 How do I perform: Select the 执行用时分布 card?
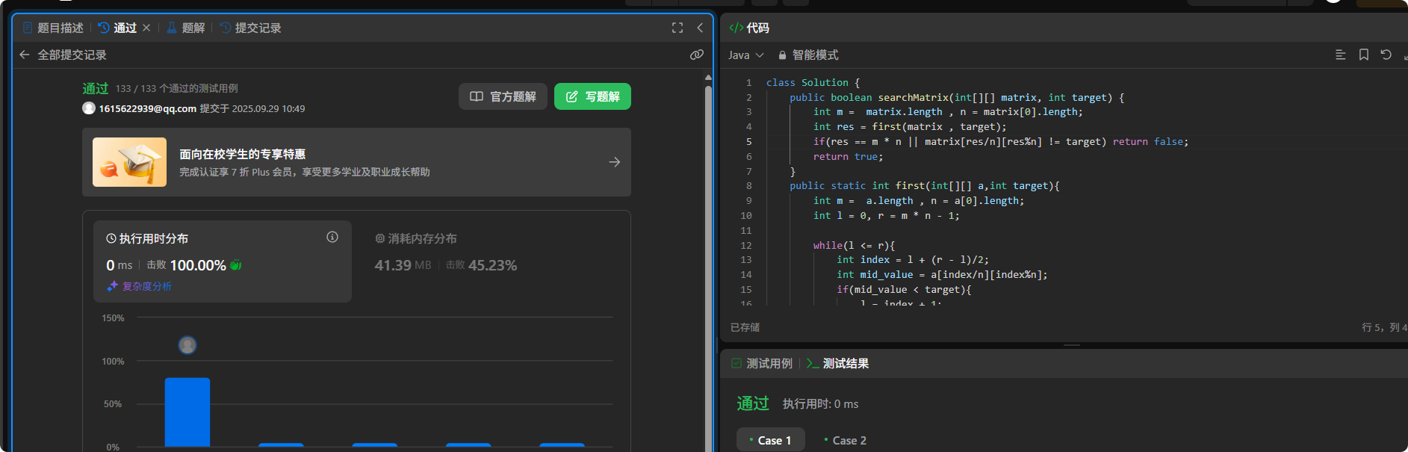tap(223, 261)
